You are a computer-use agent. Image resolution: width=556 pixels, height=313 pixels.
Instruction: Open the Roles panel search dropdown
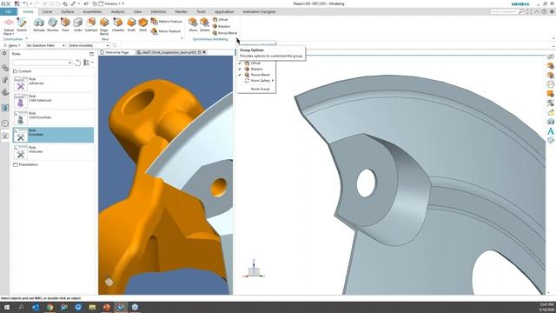click(x=69, y=63)
